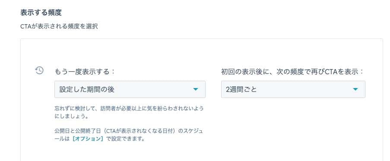Viewport: 390px width, 161px height.
Task: Click the ールは text before the Options link
Action: 62,139
